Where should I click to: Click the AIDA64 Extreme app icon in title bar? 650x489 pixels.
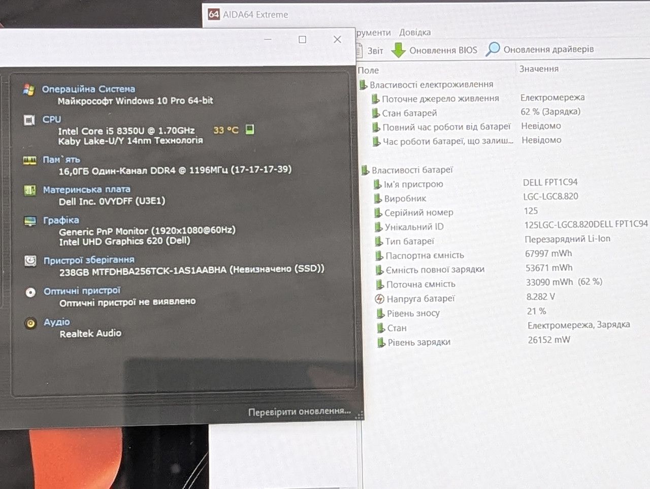coord(214,14)
